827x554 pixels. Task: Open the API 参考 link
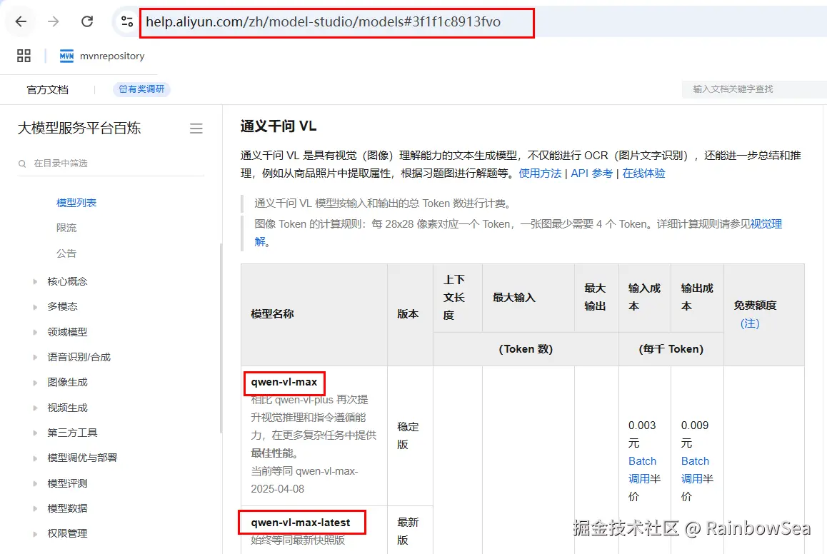point(592,173)
